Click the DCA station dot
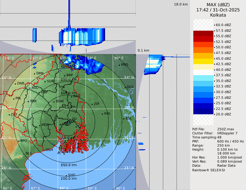The height and width of the screenshot is (190, 246). click(x=125, y=87)
